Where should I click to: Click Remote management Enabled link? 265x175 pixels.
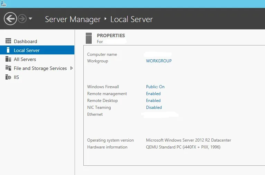[153, 94]
